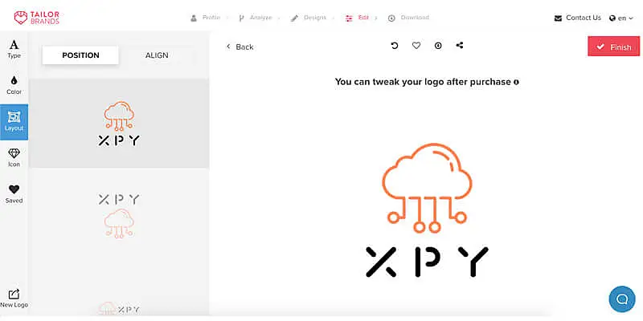Go Back to previous screen
This screenshot has width=643, height=321.
240,47
